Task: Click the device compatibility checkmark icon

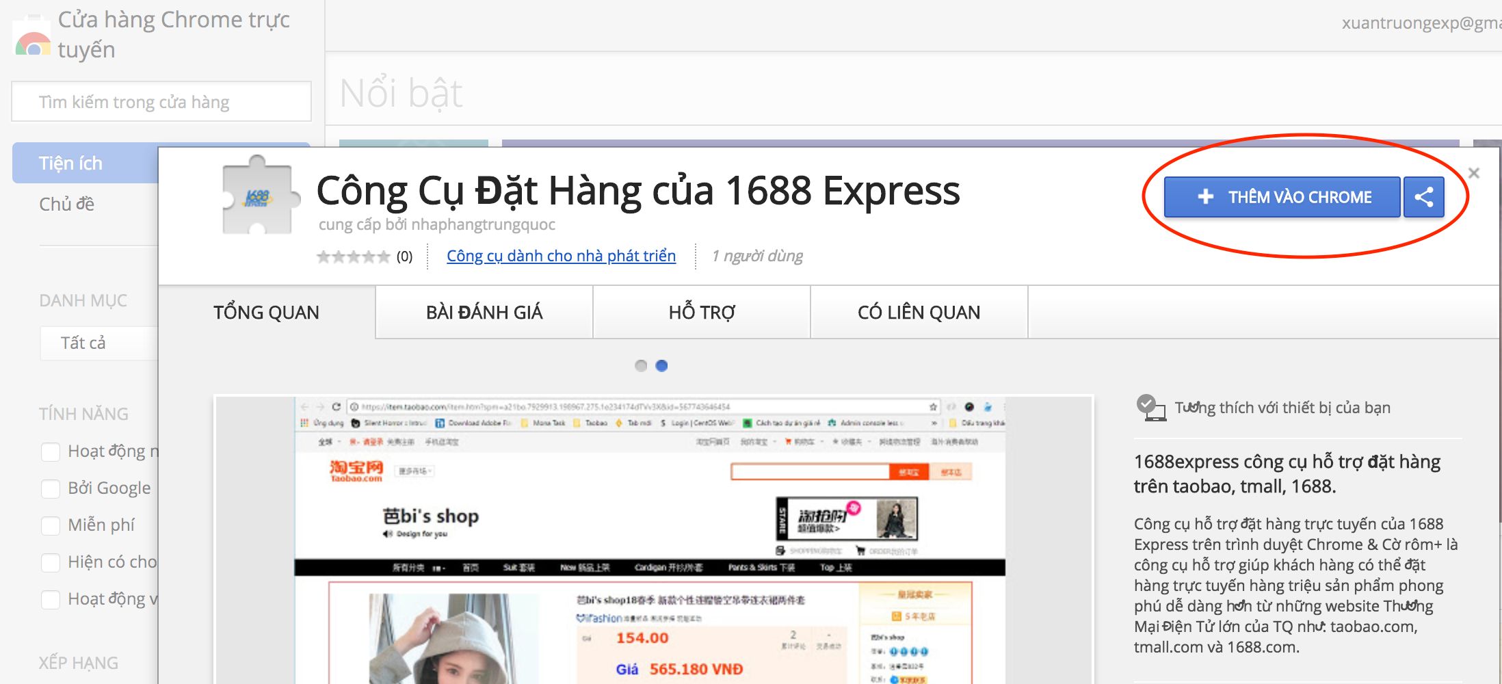Action: (x=1151, y=408)
